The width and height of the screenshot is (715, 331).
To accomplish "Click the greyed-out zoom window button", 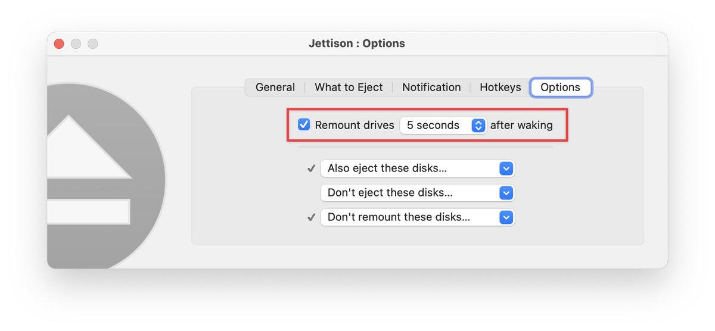I will coord(92,43).
